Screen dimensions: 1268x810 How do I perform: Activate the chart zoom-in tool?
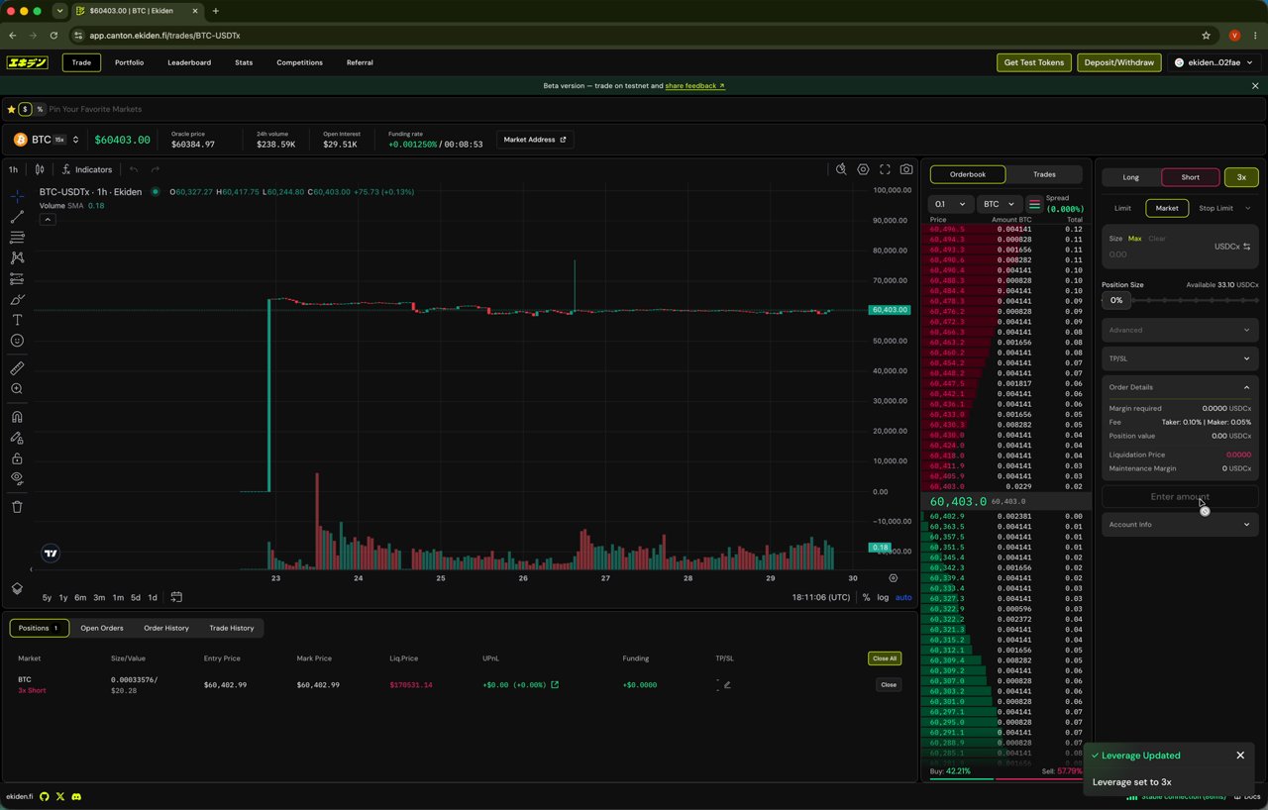pos(17,389)
